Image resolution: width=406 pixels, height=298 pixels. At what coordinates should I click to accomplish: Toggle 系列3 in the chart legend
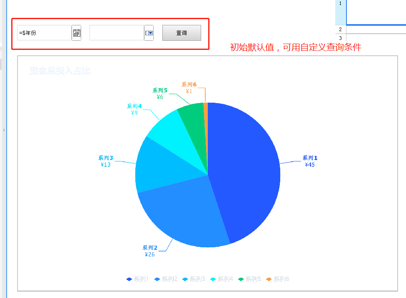click(194, 279)
